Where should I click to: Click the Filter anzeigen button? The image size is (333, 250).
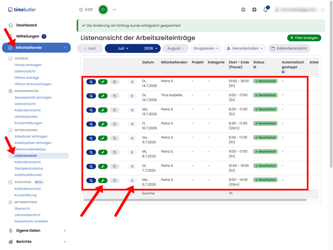click(304, 38)
